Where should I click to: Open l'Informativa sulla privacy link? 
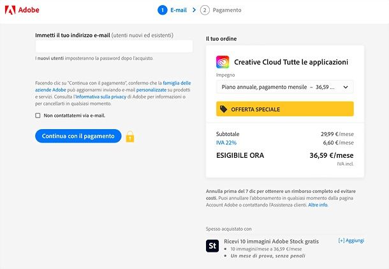[x=99, y=96]
